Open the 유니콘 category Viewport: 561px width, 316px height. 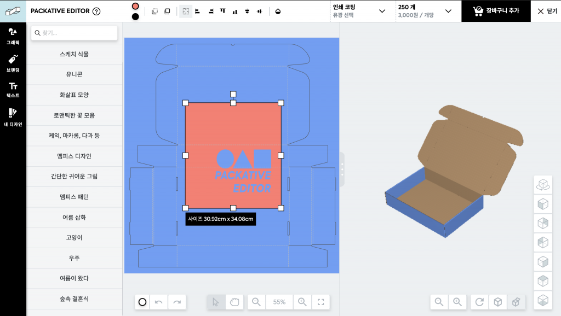click(x=75, y=74)
